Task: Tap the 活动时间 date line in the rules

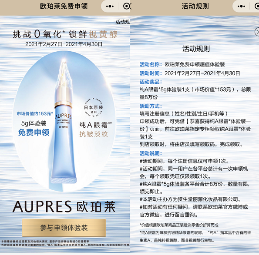Action: [x=190, y=73]
